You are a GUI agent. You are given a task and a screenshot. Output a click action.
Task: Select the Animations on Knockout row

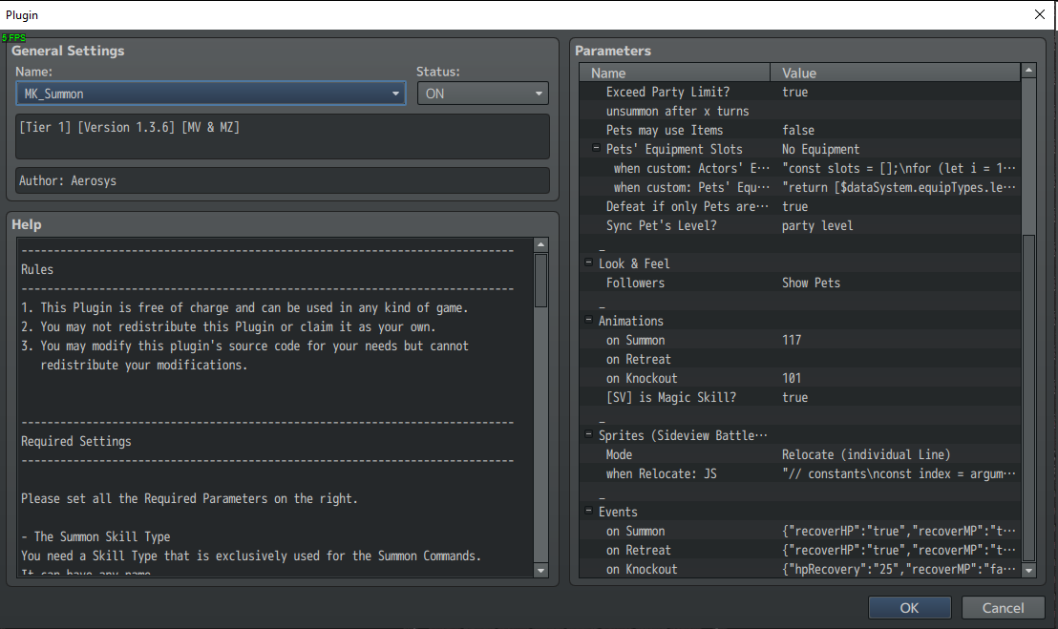pos(799,378)
